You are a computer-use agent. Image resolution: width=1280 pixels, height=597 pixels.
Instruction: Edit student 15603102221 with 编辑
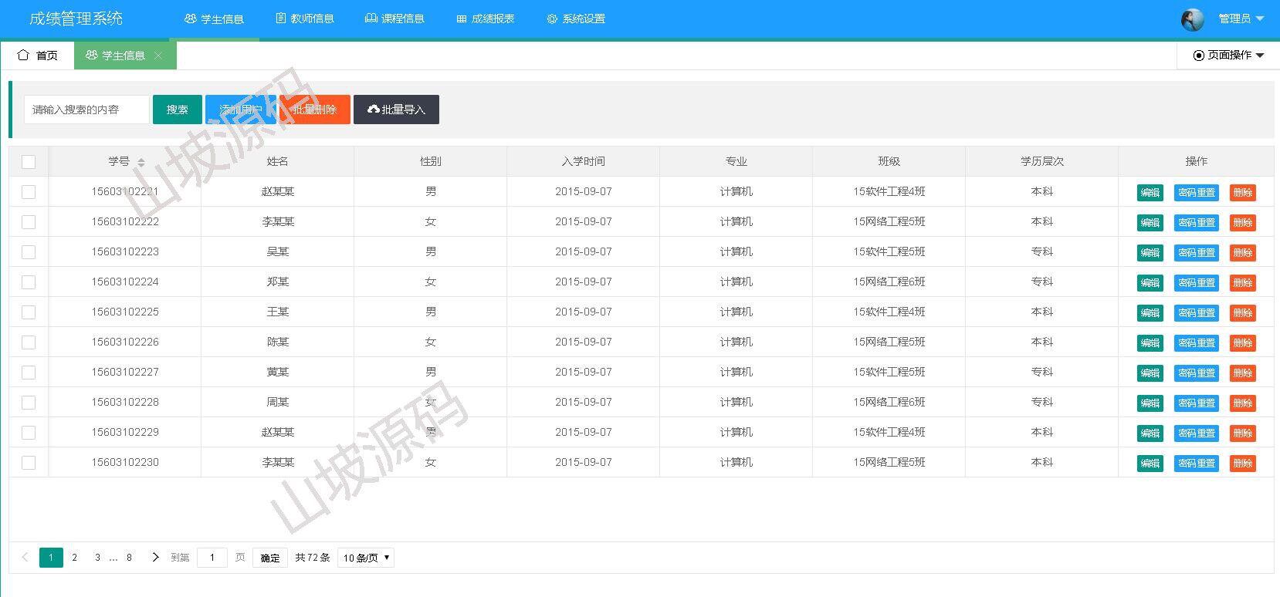(x=1150, y=193)
